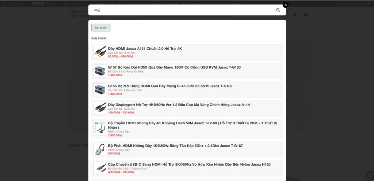Screen dimensions: 374x181
Task: Click the previous slide arrow behind overlay
Action: click(x=298, y=28)
